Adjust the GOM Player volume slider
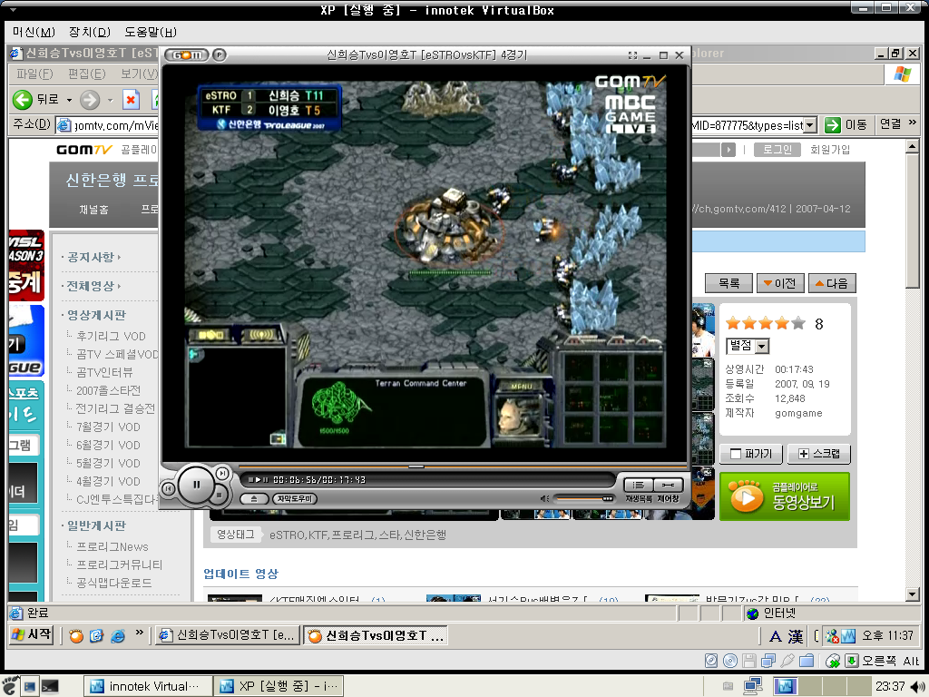This screenshot has width=929, height=697. point(583,498)
